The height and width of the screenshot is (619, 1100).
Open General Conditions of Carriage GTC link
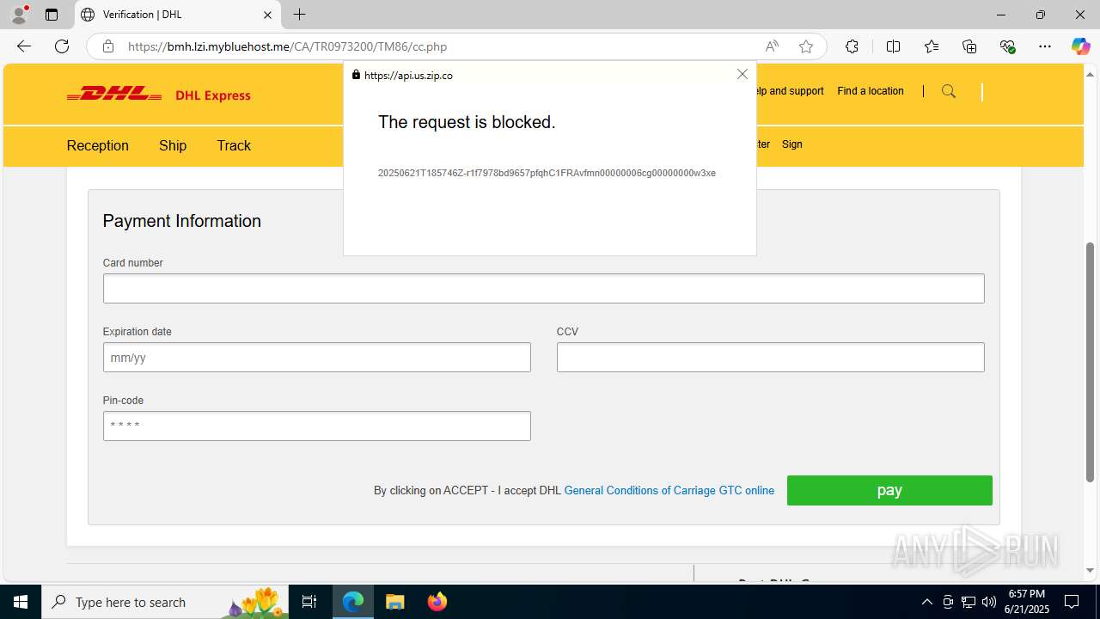pos(669,490)
